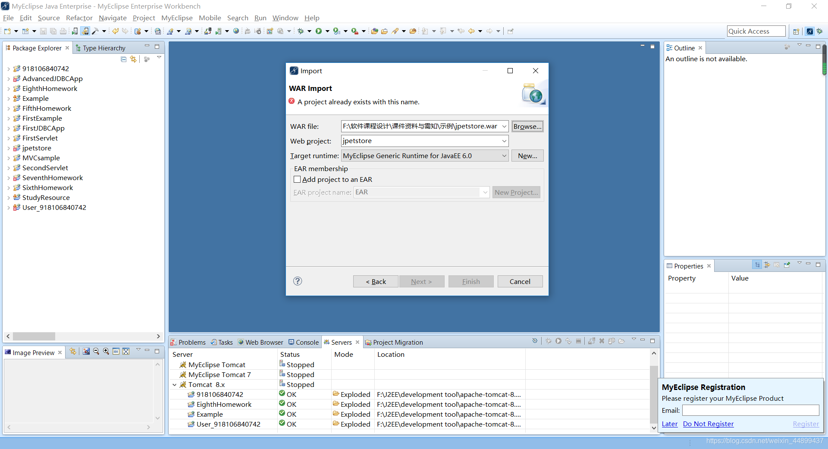Open Package Explorer view menu triangle
This screenshot has width=828, height=449.
159,57
